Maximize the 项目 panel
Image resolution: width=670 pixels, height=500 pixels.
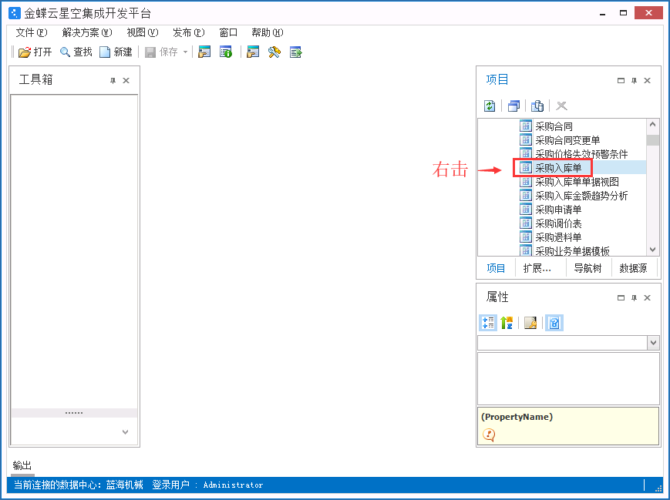(x=621, y=80)
